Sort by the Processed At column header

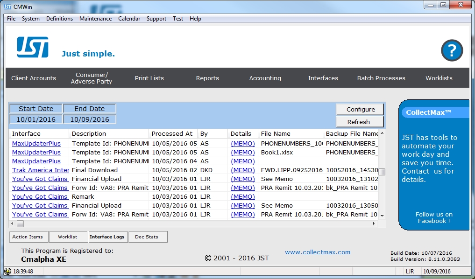pyautogui.click(x=172, y=134)
